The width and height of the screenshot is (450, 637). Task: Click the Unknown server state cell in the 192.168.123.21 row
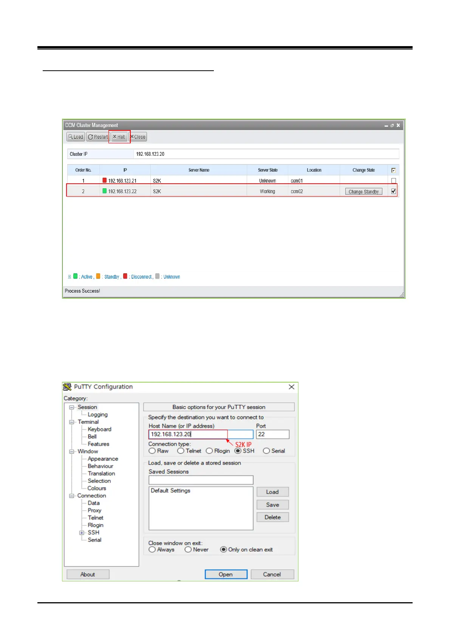click(268, 181)
